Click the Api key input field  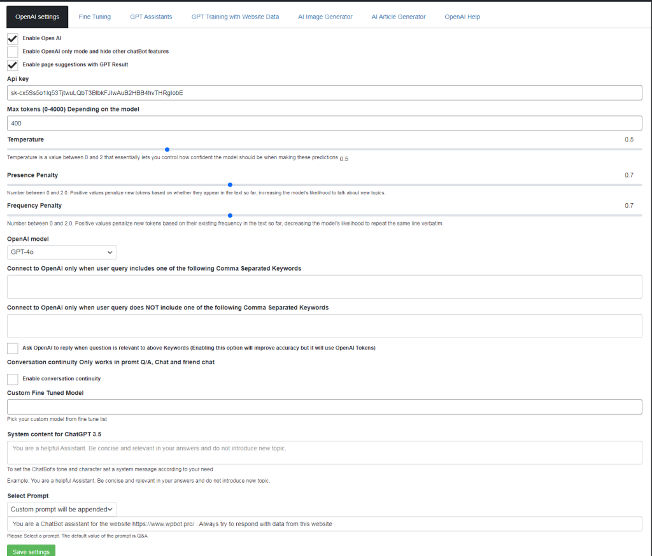point(325,92)
